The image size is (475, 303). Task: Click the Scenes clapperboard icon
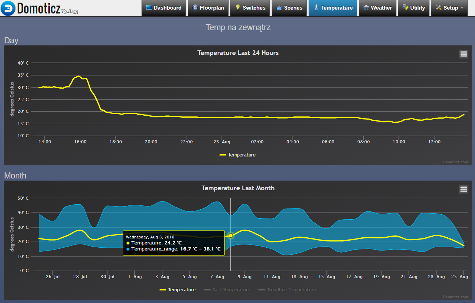pyautogui.click(x=279, y=7)
